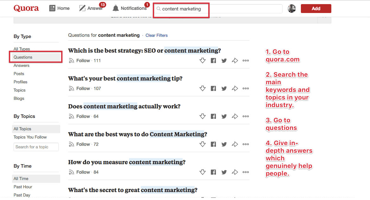The height and width of the screenshot is (200, 370).
Task: Click the Clear Filters link
Action: click(x=156, y=35)
